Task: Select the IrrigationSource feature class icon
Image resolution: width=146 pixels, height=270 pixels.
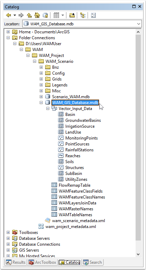Action: pyautogui.click(x=61, y=126)
